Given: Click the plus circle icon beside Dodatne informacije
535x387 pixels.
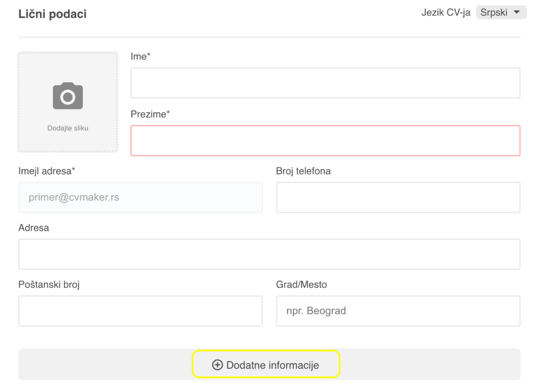Looking at the screenshot, I should click(x=217, y=365).
